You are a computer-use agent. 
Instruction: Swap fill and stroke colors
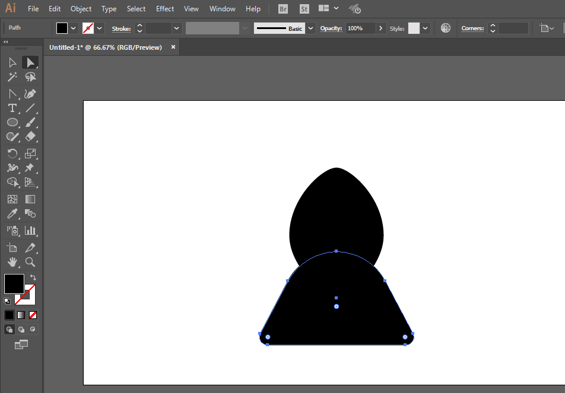tap(33, 277)
